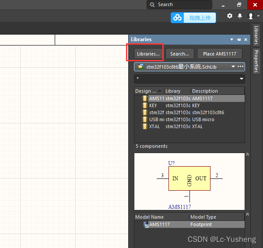This screenshot has width=263, height=248.
Task: Open the settings gear icon
Action: [230, 16]
